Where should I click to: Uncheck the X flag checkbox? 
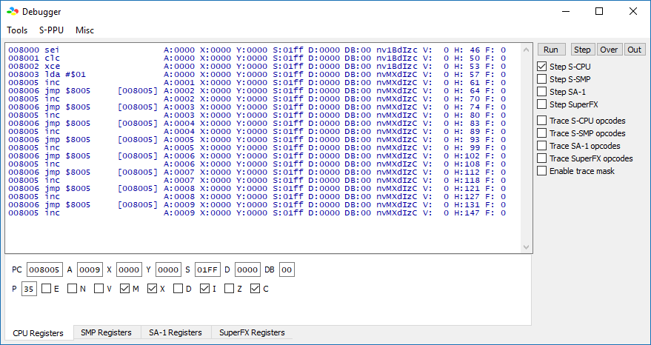pyautogui.click(x=153, y=289)
